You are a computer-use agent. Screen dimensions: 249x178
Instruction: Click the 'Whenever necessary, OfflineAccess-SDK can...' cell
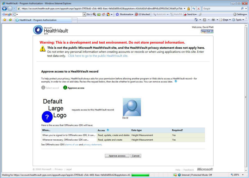tap(69, 140)
